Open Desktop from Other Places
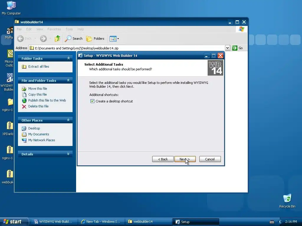The height and width of the screenshot is (226, 302). click(34, 128)
